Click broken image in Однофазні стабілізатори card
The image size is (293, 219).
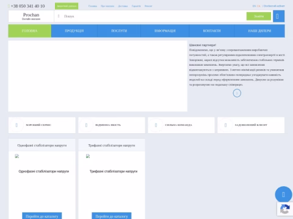pos(17,156)
